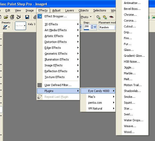Open Artistic Effects submenu
This screenshot has height=141, width=155.
coord(58,36)
